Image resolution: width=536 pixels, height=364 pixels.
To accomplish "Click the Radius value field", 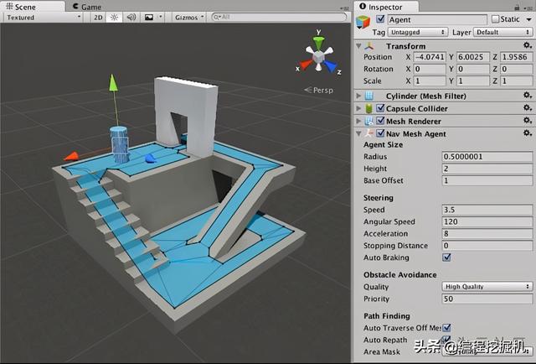I will [x=487, y=157].
